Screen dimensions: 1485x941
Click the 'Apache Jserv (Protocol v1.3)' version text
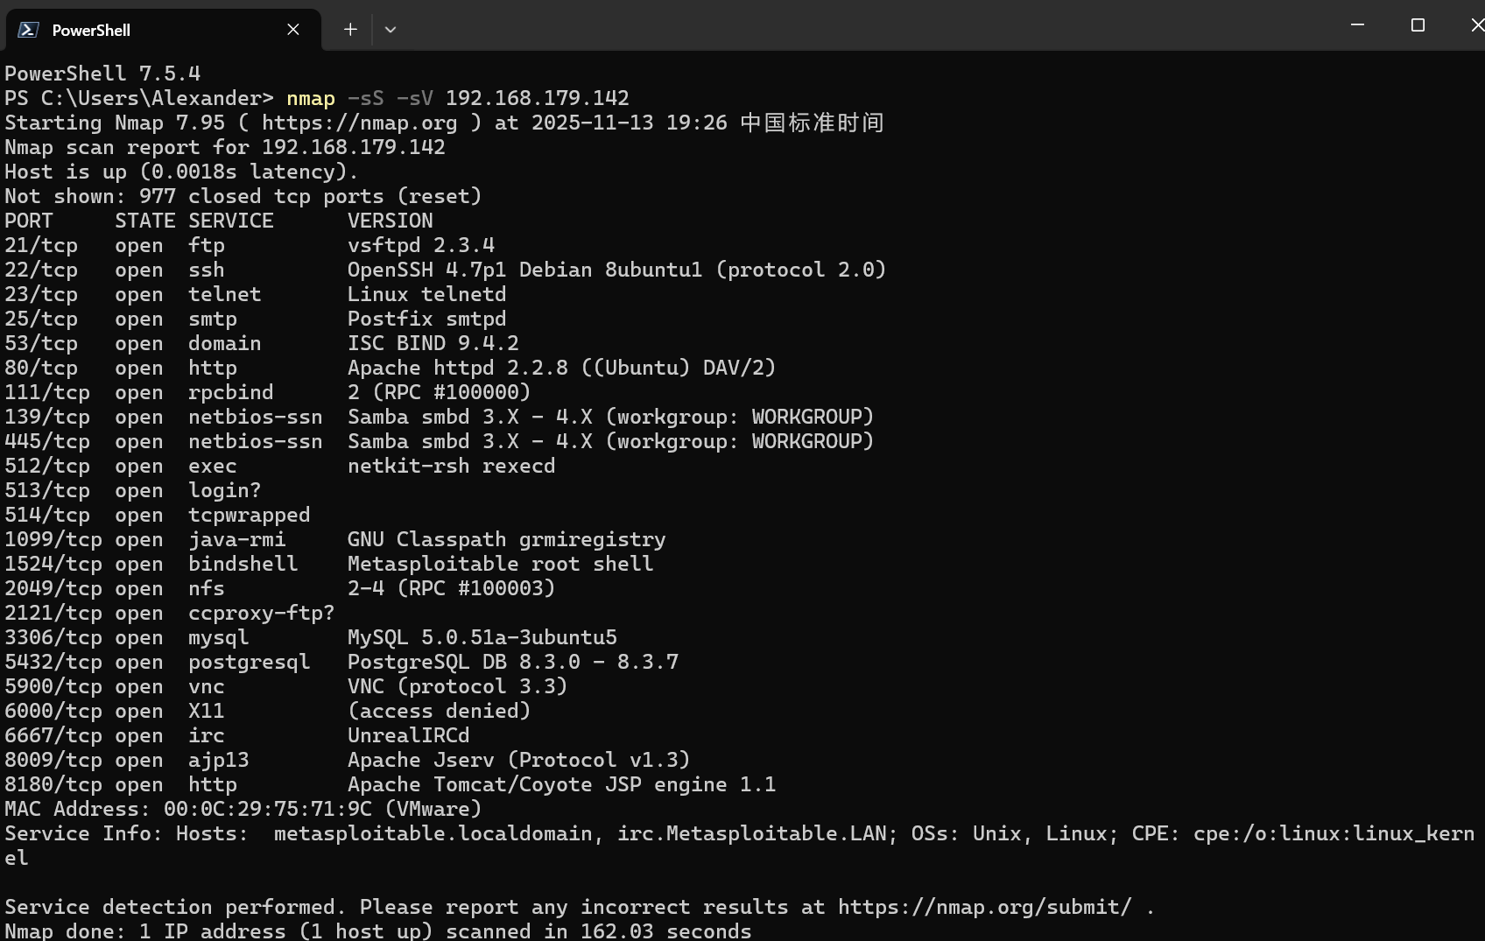point(519,760)
